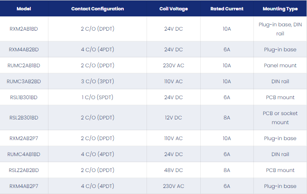The image size is (307, 194).
Task: Pick the RUMC4AB1BD row's model
Action: [x=24, y=154]
